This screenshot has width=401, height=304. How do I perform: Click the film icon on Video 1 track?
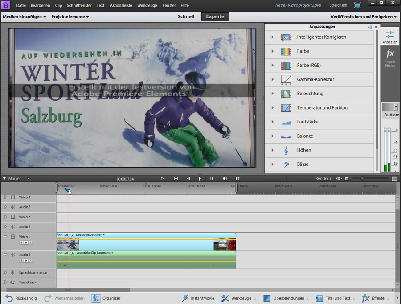click(x=12, y=237)
